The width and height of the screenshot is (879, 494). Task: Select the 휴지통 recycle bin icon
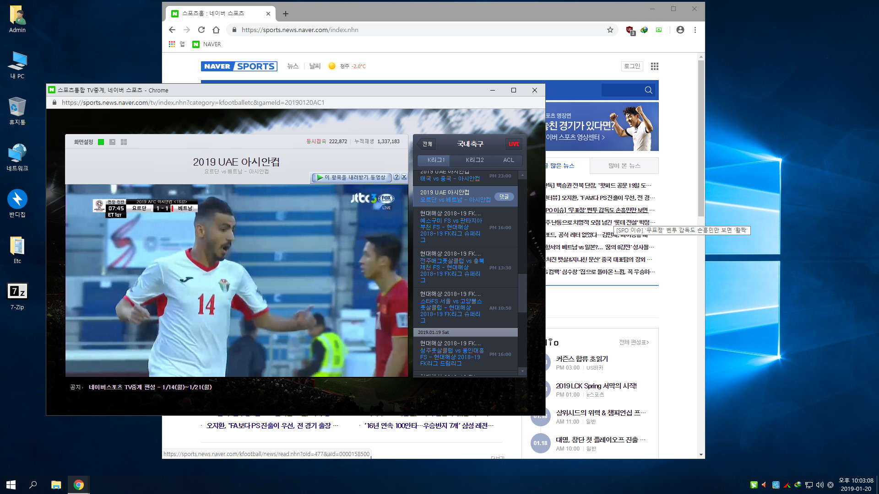(x=17, y=111)
